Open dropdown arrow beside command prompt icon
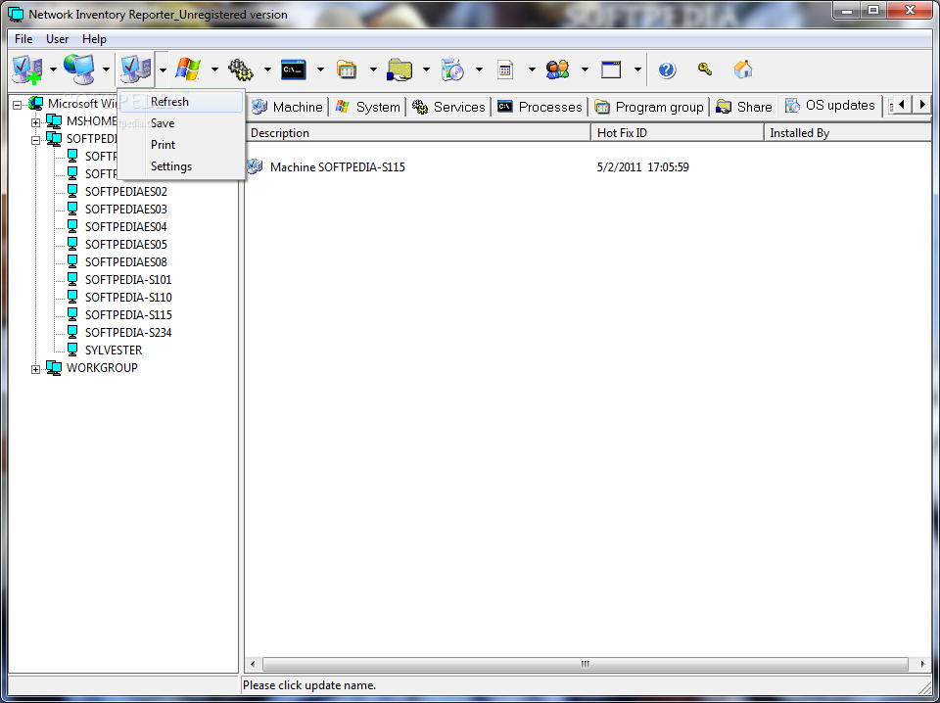 pos(320,70)
